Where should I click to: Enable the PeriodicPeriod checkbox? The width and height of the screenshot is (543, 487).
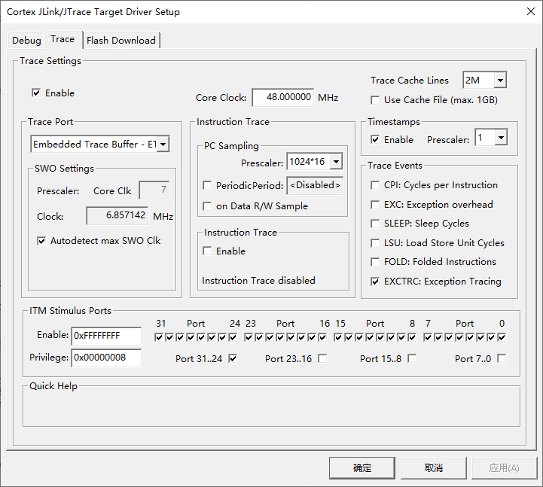pyautogui.click(x=207, y=185)
